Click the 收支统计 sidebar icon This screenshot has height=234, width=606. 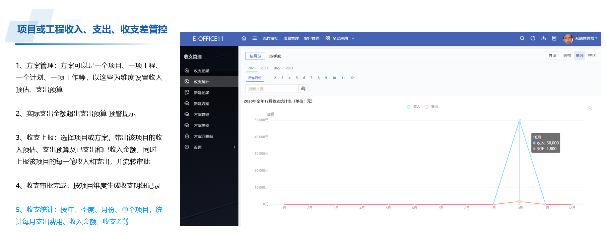coord(187,81)
